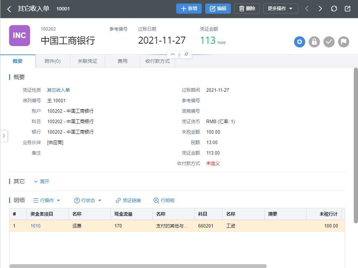Click the 行明细 detail button

164,200
